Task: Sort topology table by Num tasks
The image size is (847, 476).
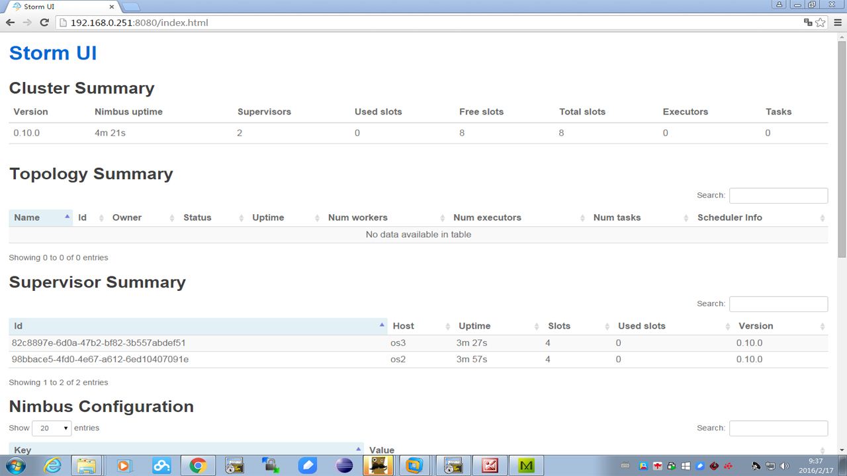Action: point(640,218)
